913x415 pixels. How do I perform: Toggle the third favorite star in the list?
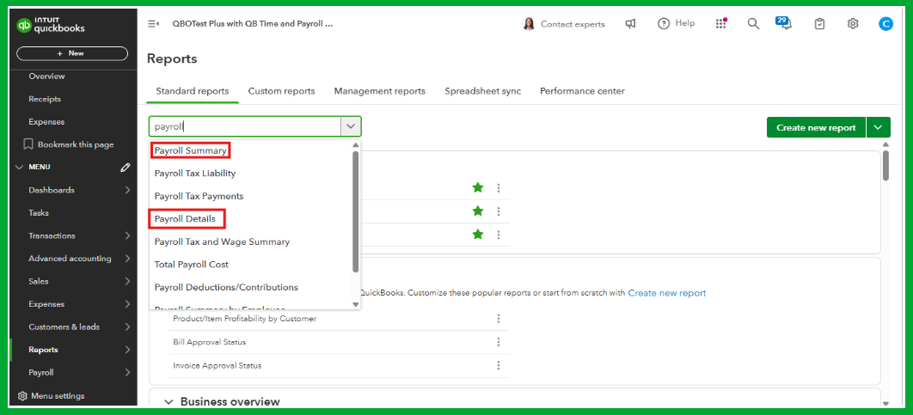[x=477, y=234]
